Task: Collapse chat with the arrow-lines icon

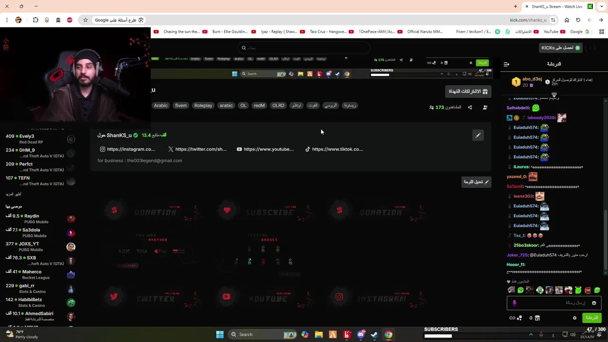Action: (x=506, y=64)
